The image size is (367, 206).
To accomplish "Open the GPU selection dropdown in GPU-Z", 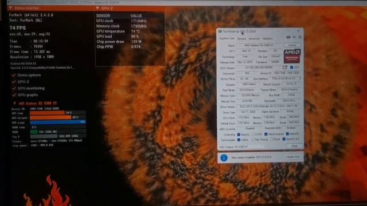I will 243,147.
